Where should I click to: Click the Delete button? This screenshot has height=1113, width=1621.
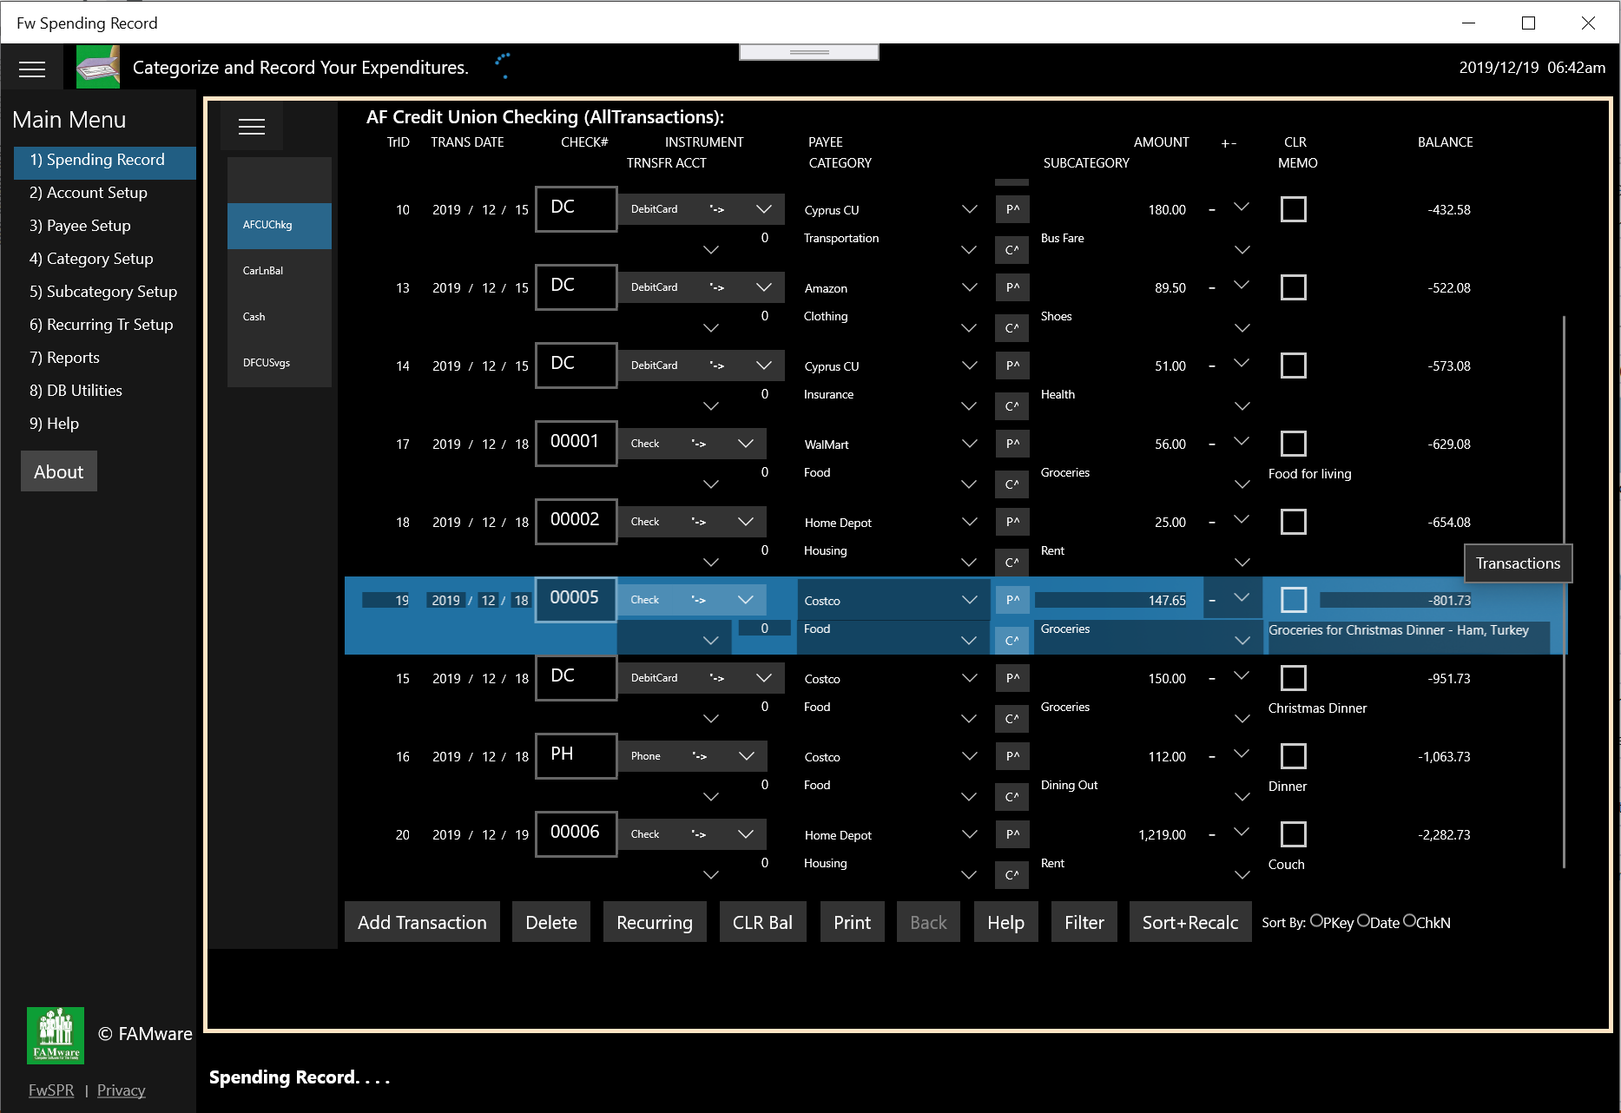pos(551,922)
